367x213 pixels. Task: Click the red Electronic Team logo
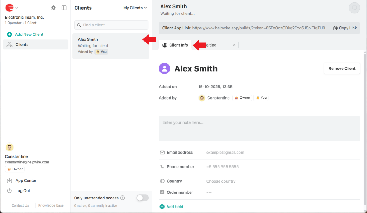9,8
